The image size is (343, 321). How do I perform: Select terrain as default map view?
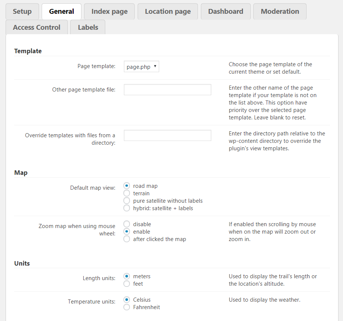click(x=127, y=193)
